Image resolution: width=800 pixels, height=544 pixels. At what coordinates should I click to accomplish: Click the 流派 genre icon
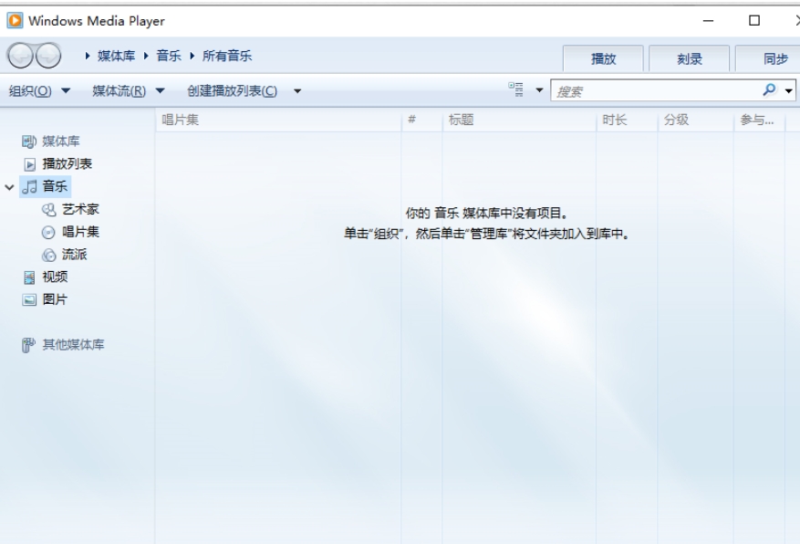coord(48,256)
